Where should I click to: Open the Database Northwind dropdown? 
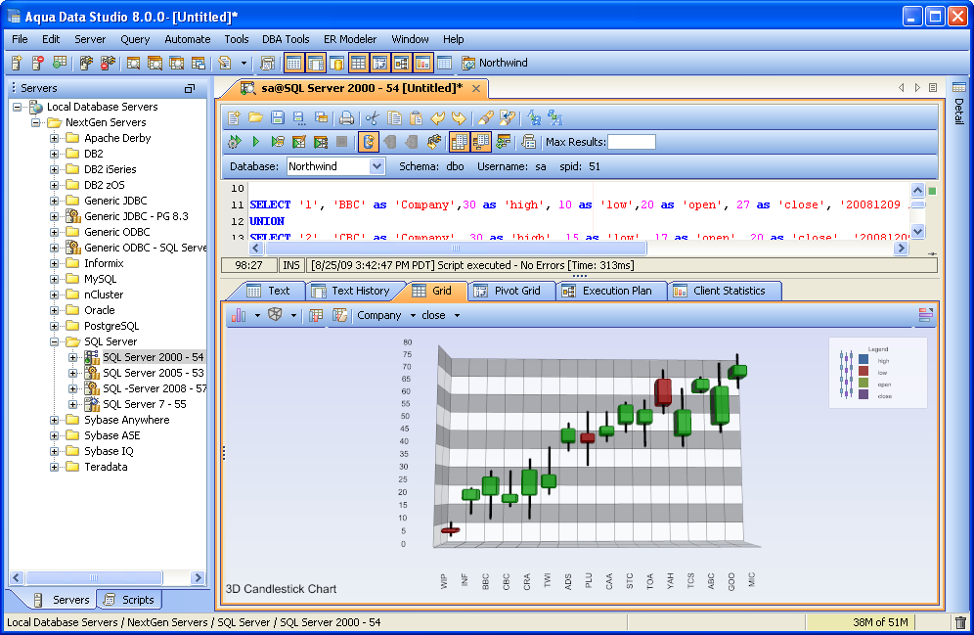click(376, 166)
